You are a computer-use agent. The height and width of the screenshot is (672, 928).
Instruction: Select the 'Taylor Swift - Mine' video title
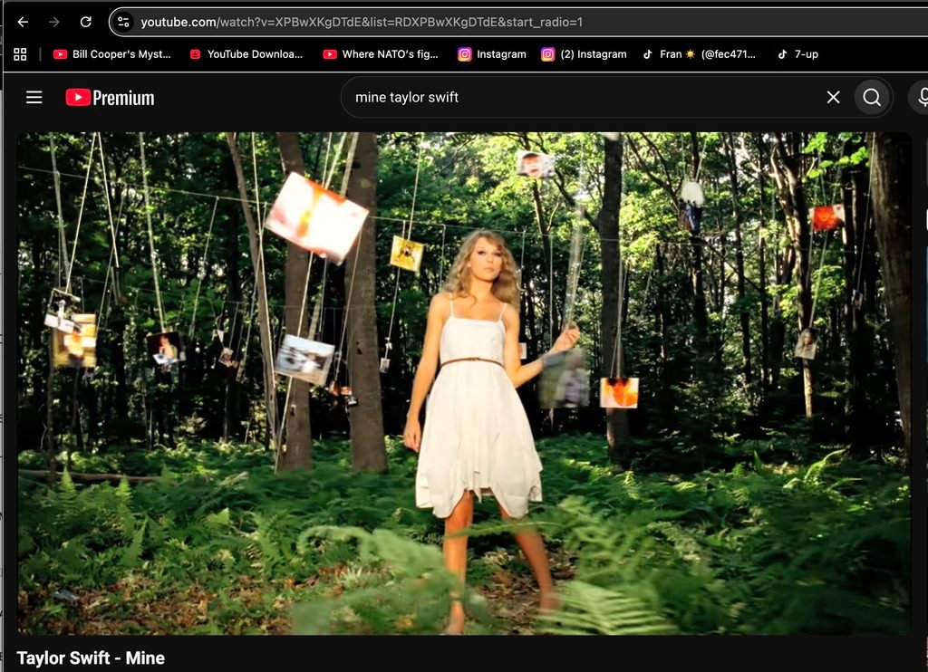(x=91, y=658)
